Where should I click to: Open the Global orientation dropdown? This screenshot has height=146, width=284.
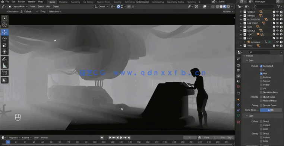coord(102,7)
